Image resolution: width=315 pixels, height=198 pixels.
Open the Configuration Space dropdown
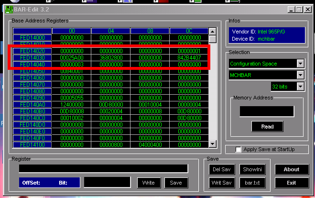pos(300,64)
